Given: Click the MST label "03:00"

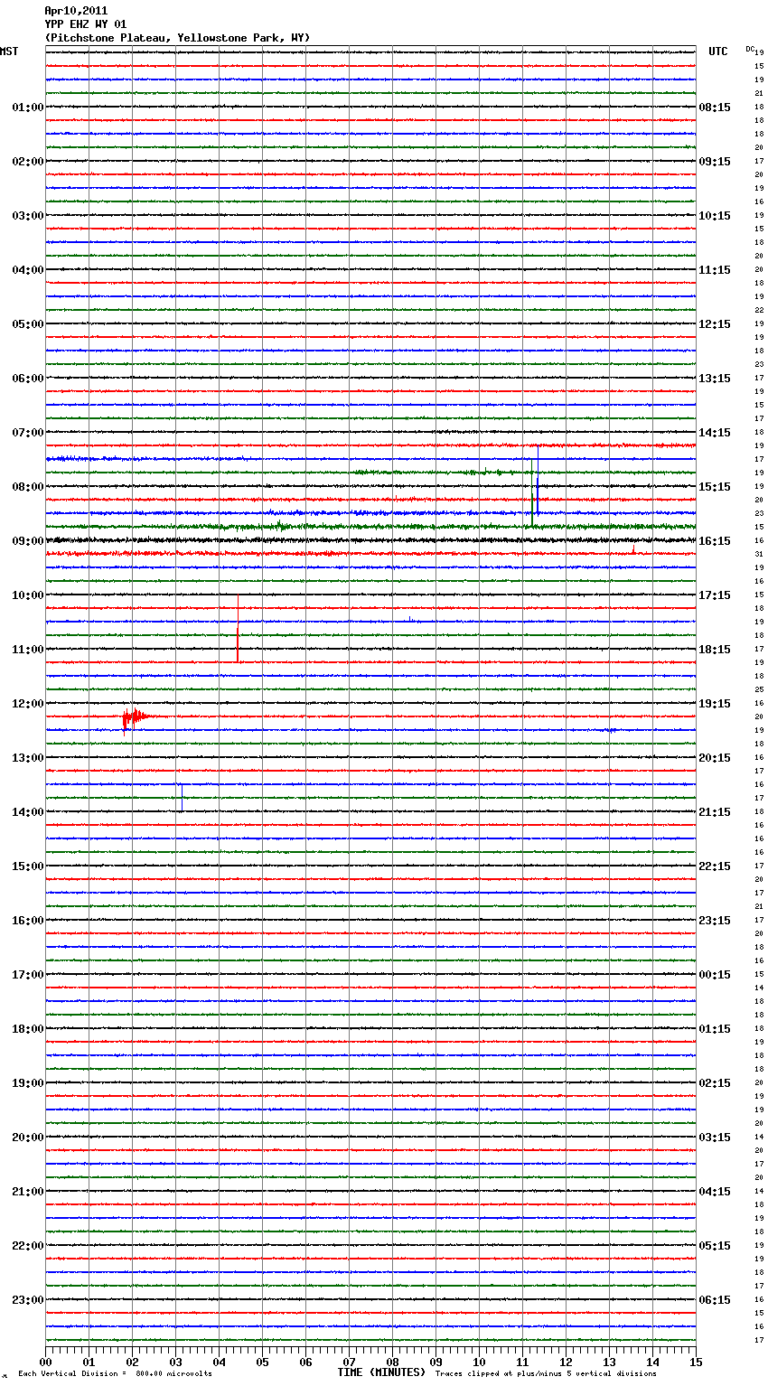Looking at the screenshot, I should click(28, 216).
